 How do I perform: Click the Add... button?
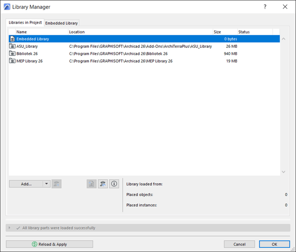pos(26,184)
